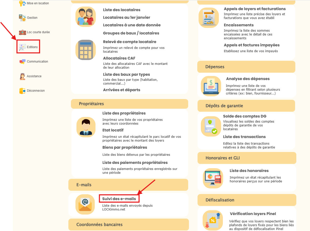Viewport: 310px width, 231px height.
Task: Open Liste des propriétaires
Action: 124,113
